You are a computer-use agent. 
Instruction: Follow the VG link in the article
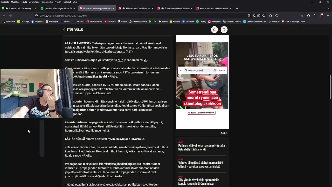tap(145, 60)
